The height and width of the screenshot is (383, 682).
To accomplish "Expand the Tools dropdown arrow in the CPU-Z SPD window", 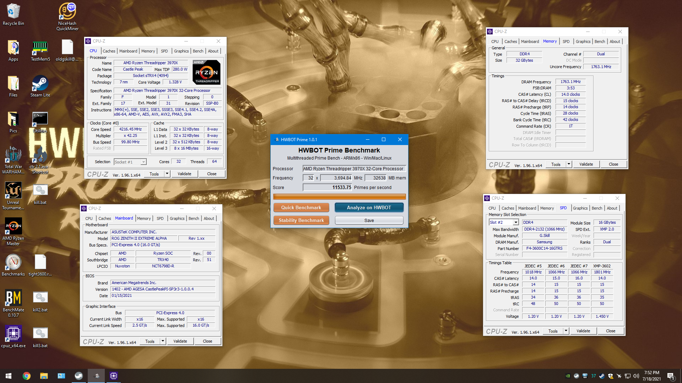I will [x=566, y=331].
